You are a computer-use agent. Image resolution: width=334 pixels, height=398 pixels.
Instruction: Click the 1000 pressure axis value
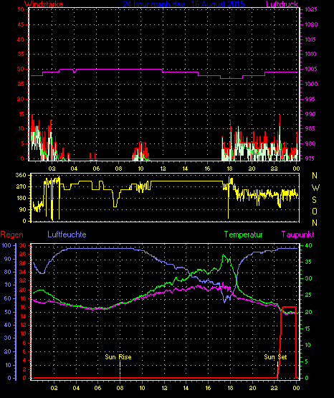click(311, 84)
